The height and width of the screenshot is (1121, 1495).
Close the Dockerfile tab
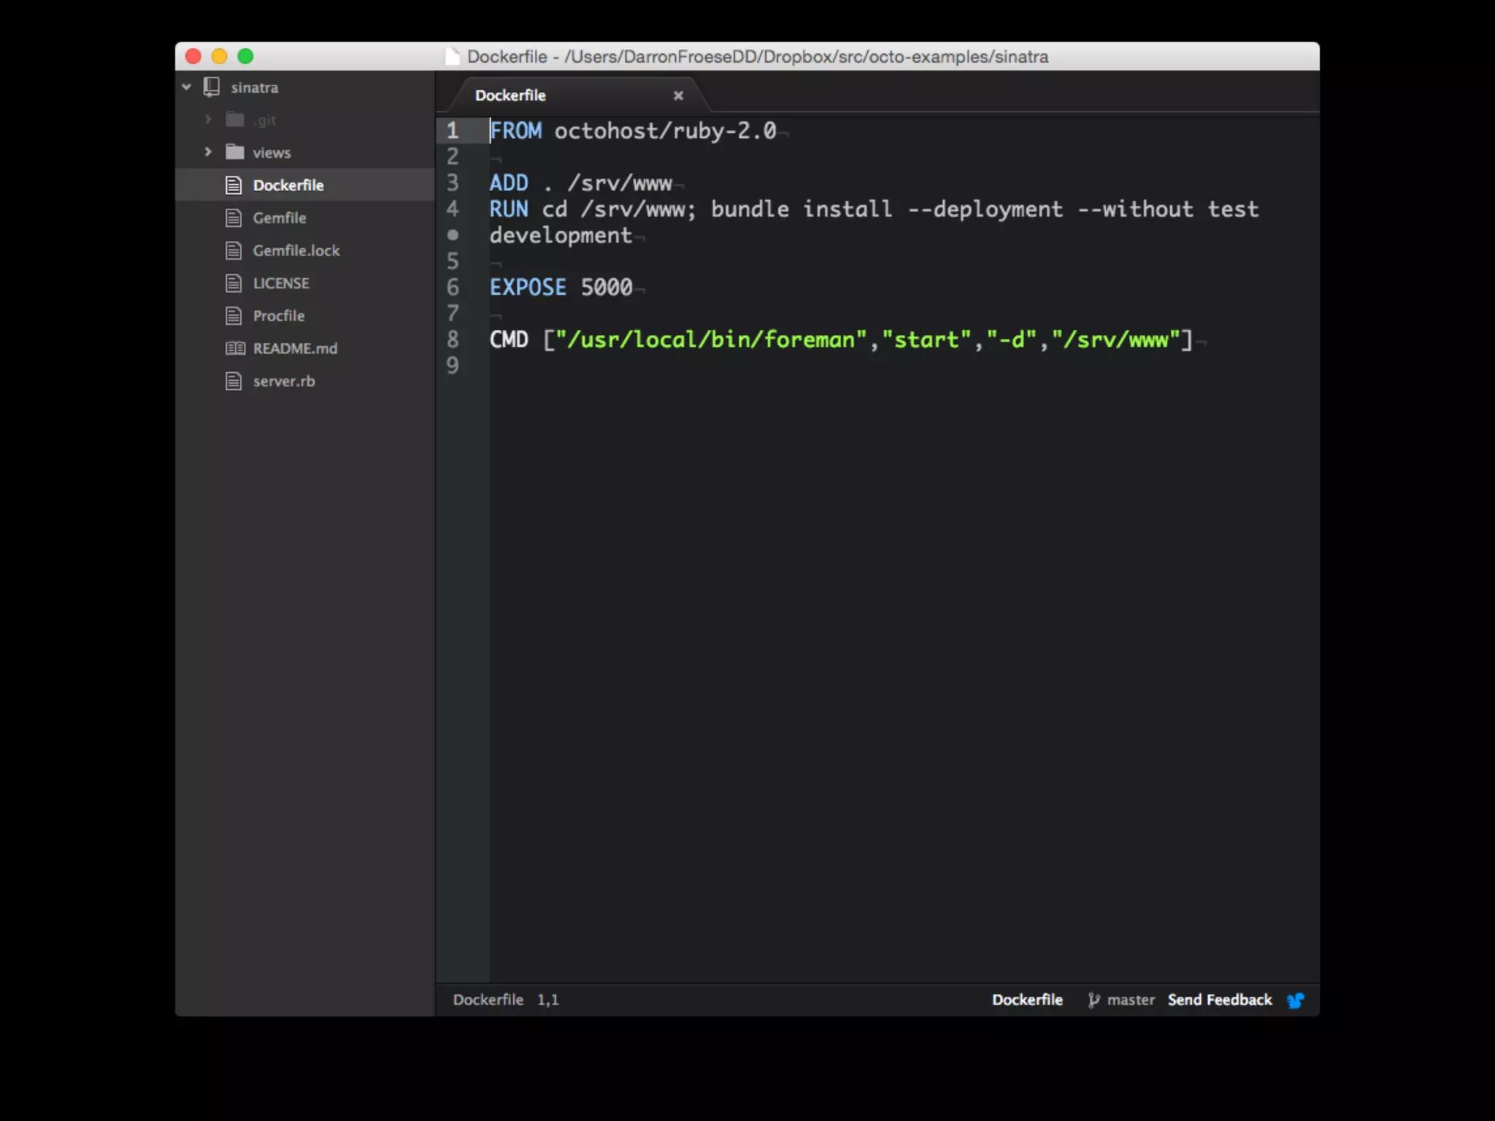pos(678,96)
